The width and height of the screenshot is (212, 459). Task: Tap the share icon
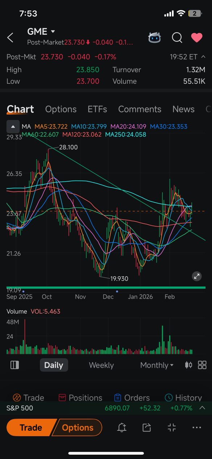pos(146,428)
